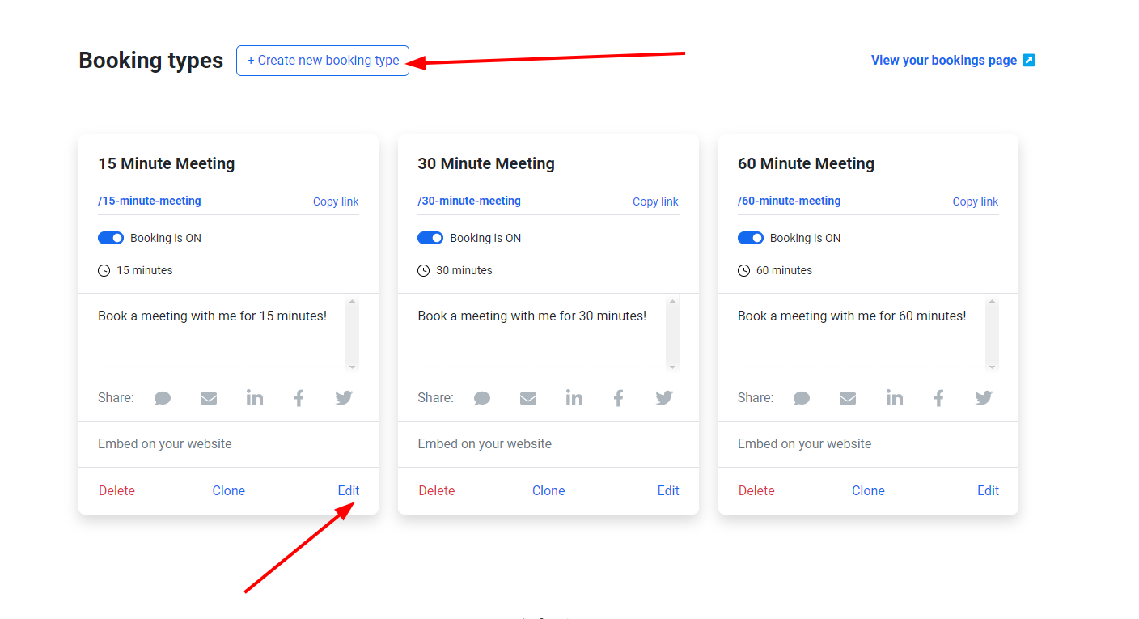Image resolution: width=1139 pixels, height=619 pixels.
Task: Expand Embed on your website for 60 Minute Meeting
Action: 804,444
